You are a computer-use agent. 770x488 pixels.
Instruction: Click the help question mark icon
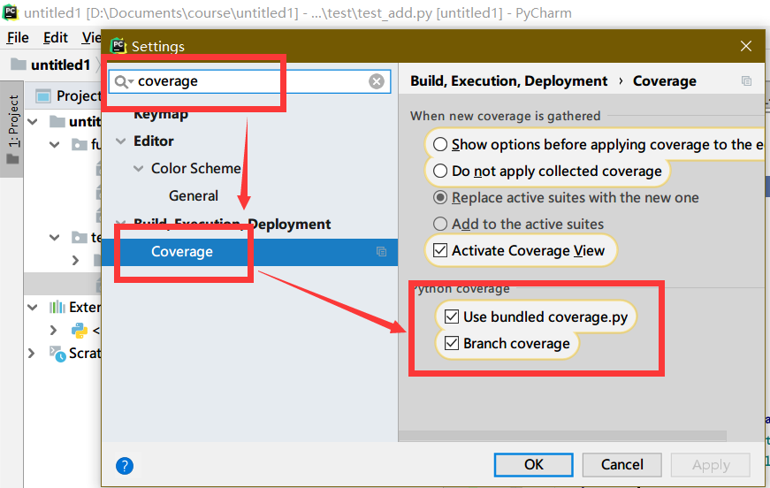pyautogui.click(x=125, y=465)
